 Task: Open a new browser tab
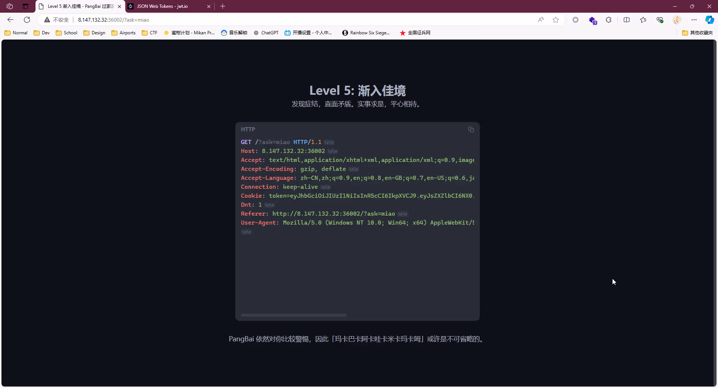point(223,6)
